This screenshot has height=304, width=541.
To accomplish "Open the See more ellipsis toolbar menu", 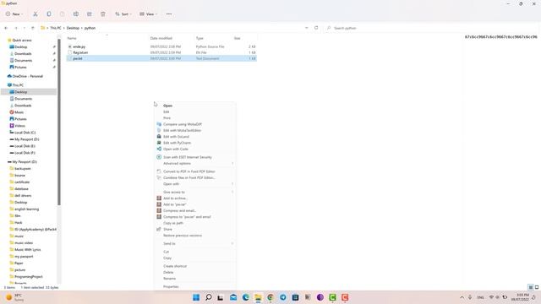I will 169,14.
